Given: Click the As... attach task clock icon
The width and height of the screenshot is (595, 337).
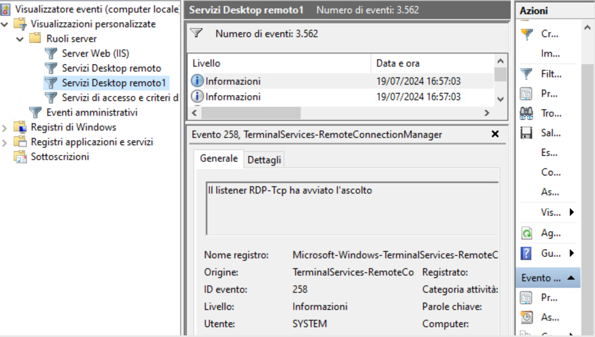Looking at the screenshot, I should 527,317.
